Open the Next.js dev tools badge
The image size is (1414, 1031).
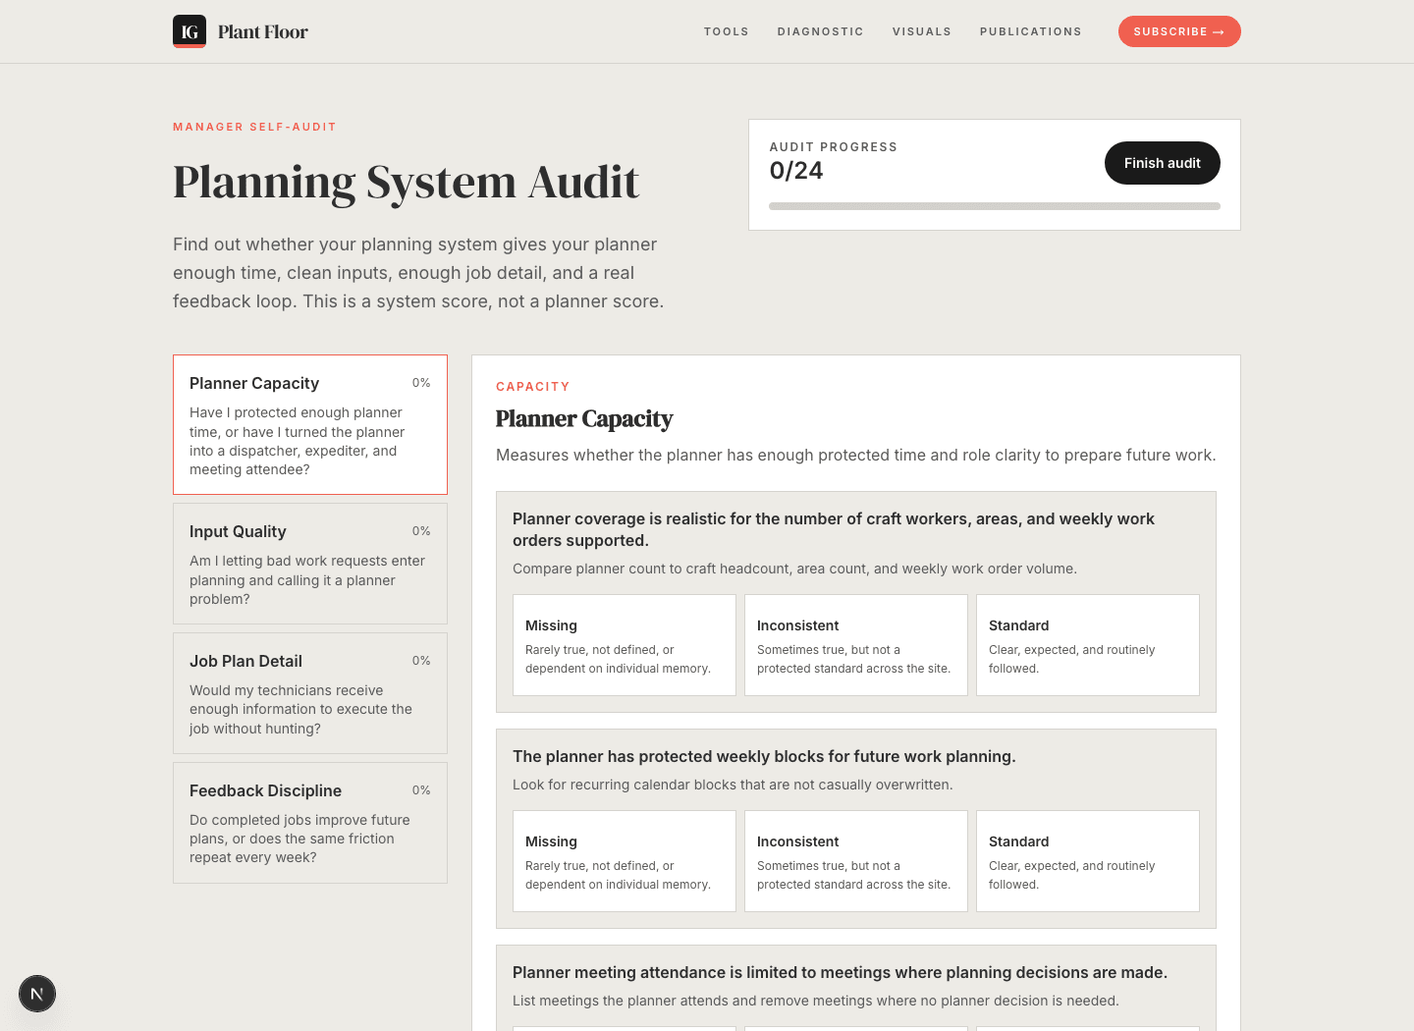(x=37, y=994)
